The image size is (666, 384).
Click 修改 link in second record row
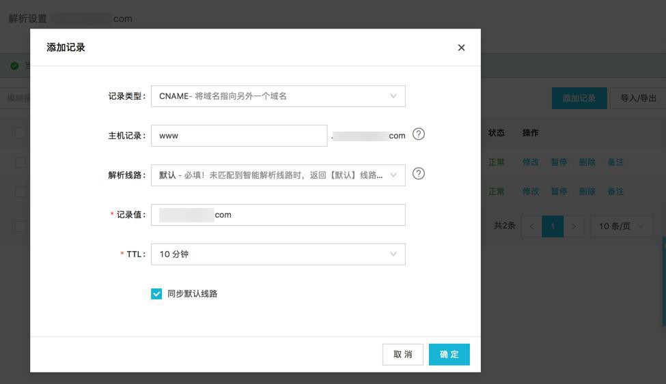531,192
